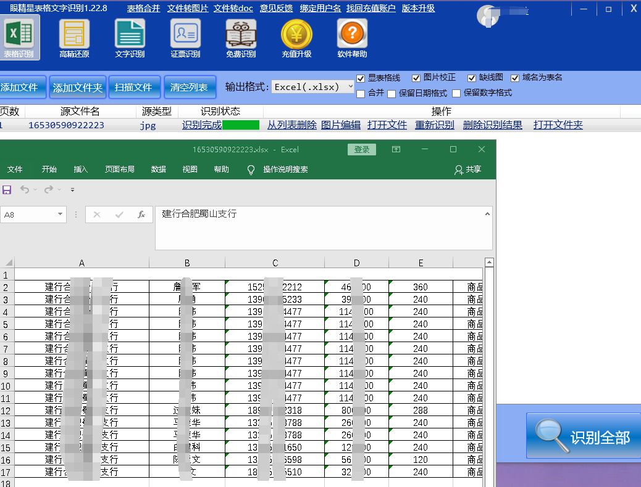Open the 绑定用户名 link
The height and width of the screenshot is (487, 641).
pyautogui.click(x=320, y=8)
